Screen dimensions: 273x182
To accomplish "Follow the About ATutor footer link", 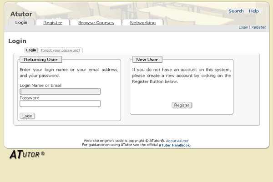I will point(177,141).
